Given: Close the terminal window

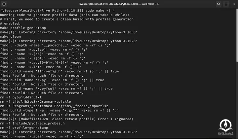Looking at the screenshot, I should [x=234, y=4].
